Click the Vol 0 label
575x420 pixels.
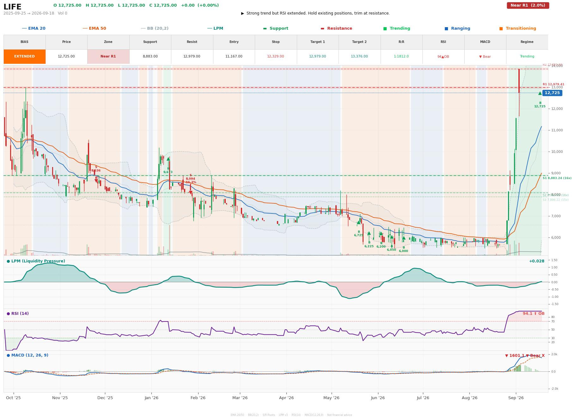click(x=63, y=13)
